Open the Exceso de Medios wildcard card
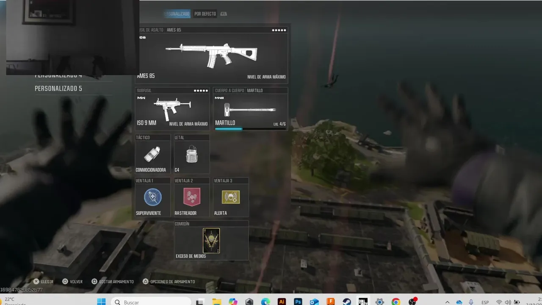Viewport: 542px width, 305px height. pos(211,240)
